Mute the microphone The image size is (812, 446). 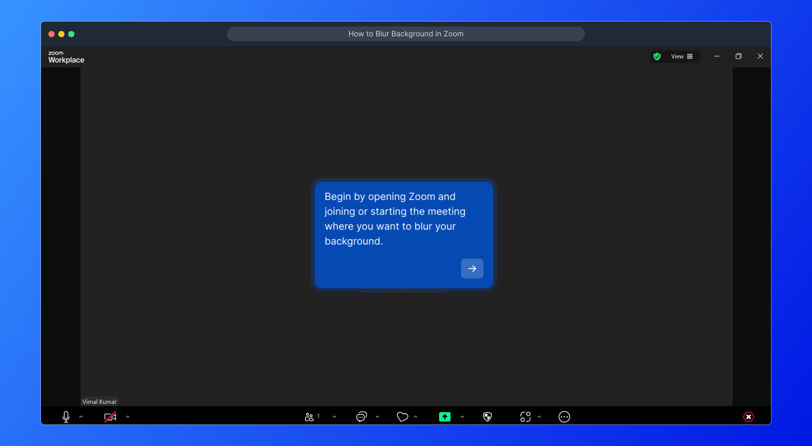pyautogui.click(x=66, y=417)
